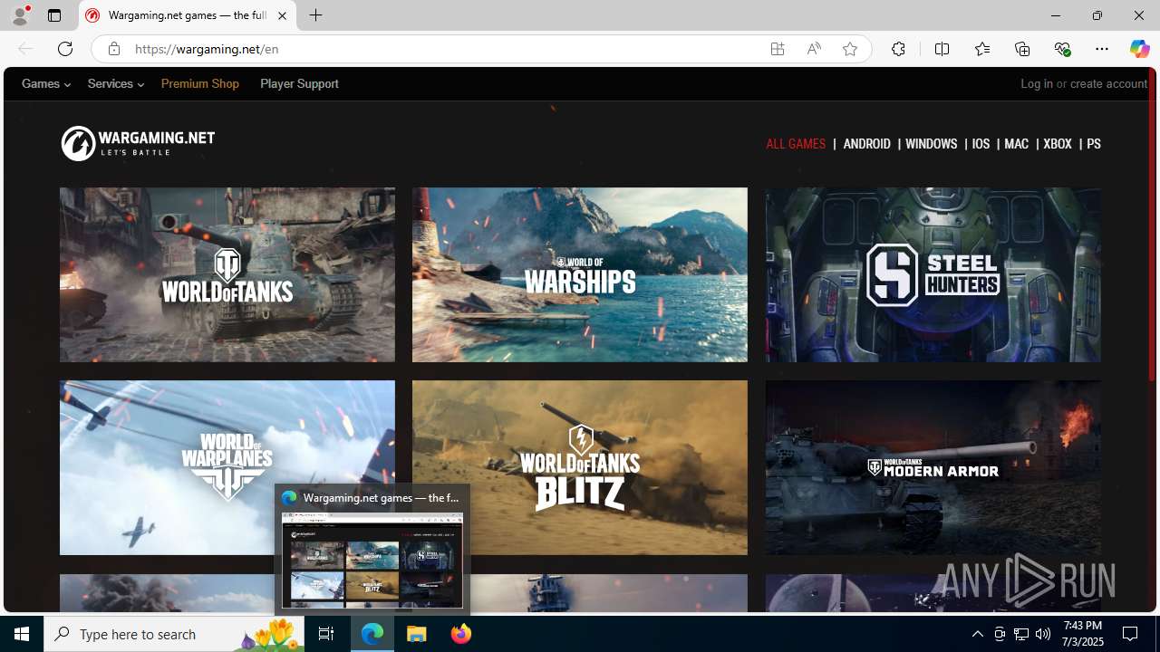The width and height of the screenshot is (1160, 652).
Task: Open the Extensions puzzle icon
Action: (898, 49)
